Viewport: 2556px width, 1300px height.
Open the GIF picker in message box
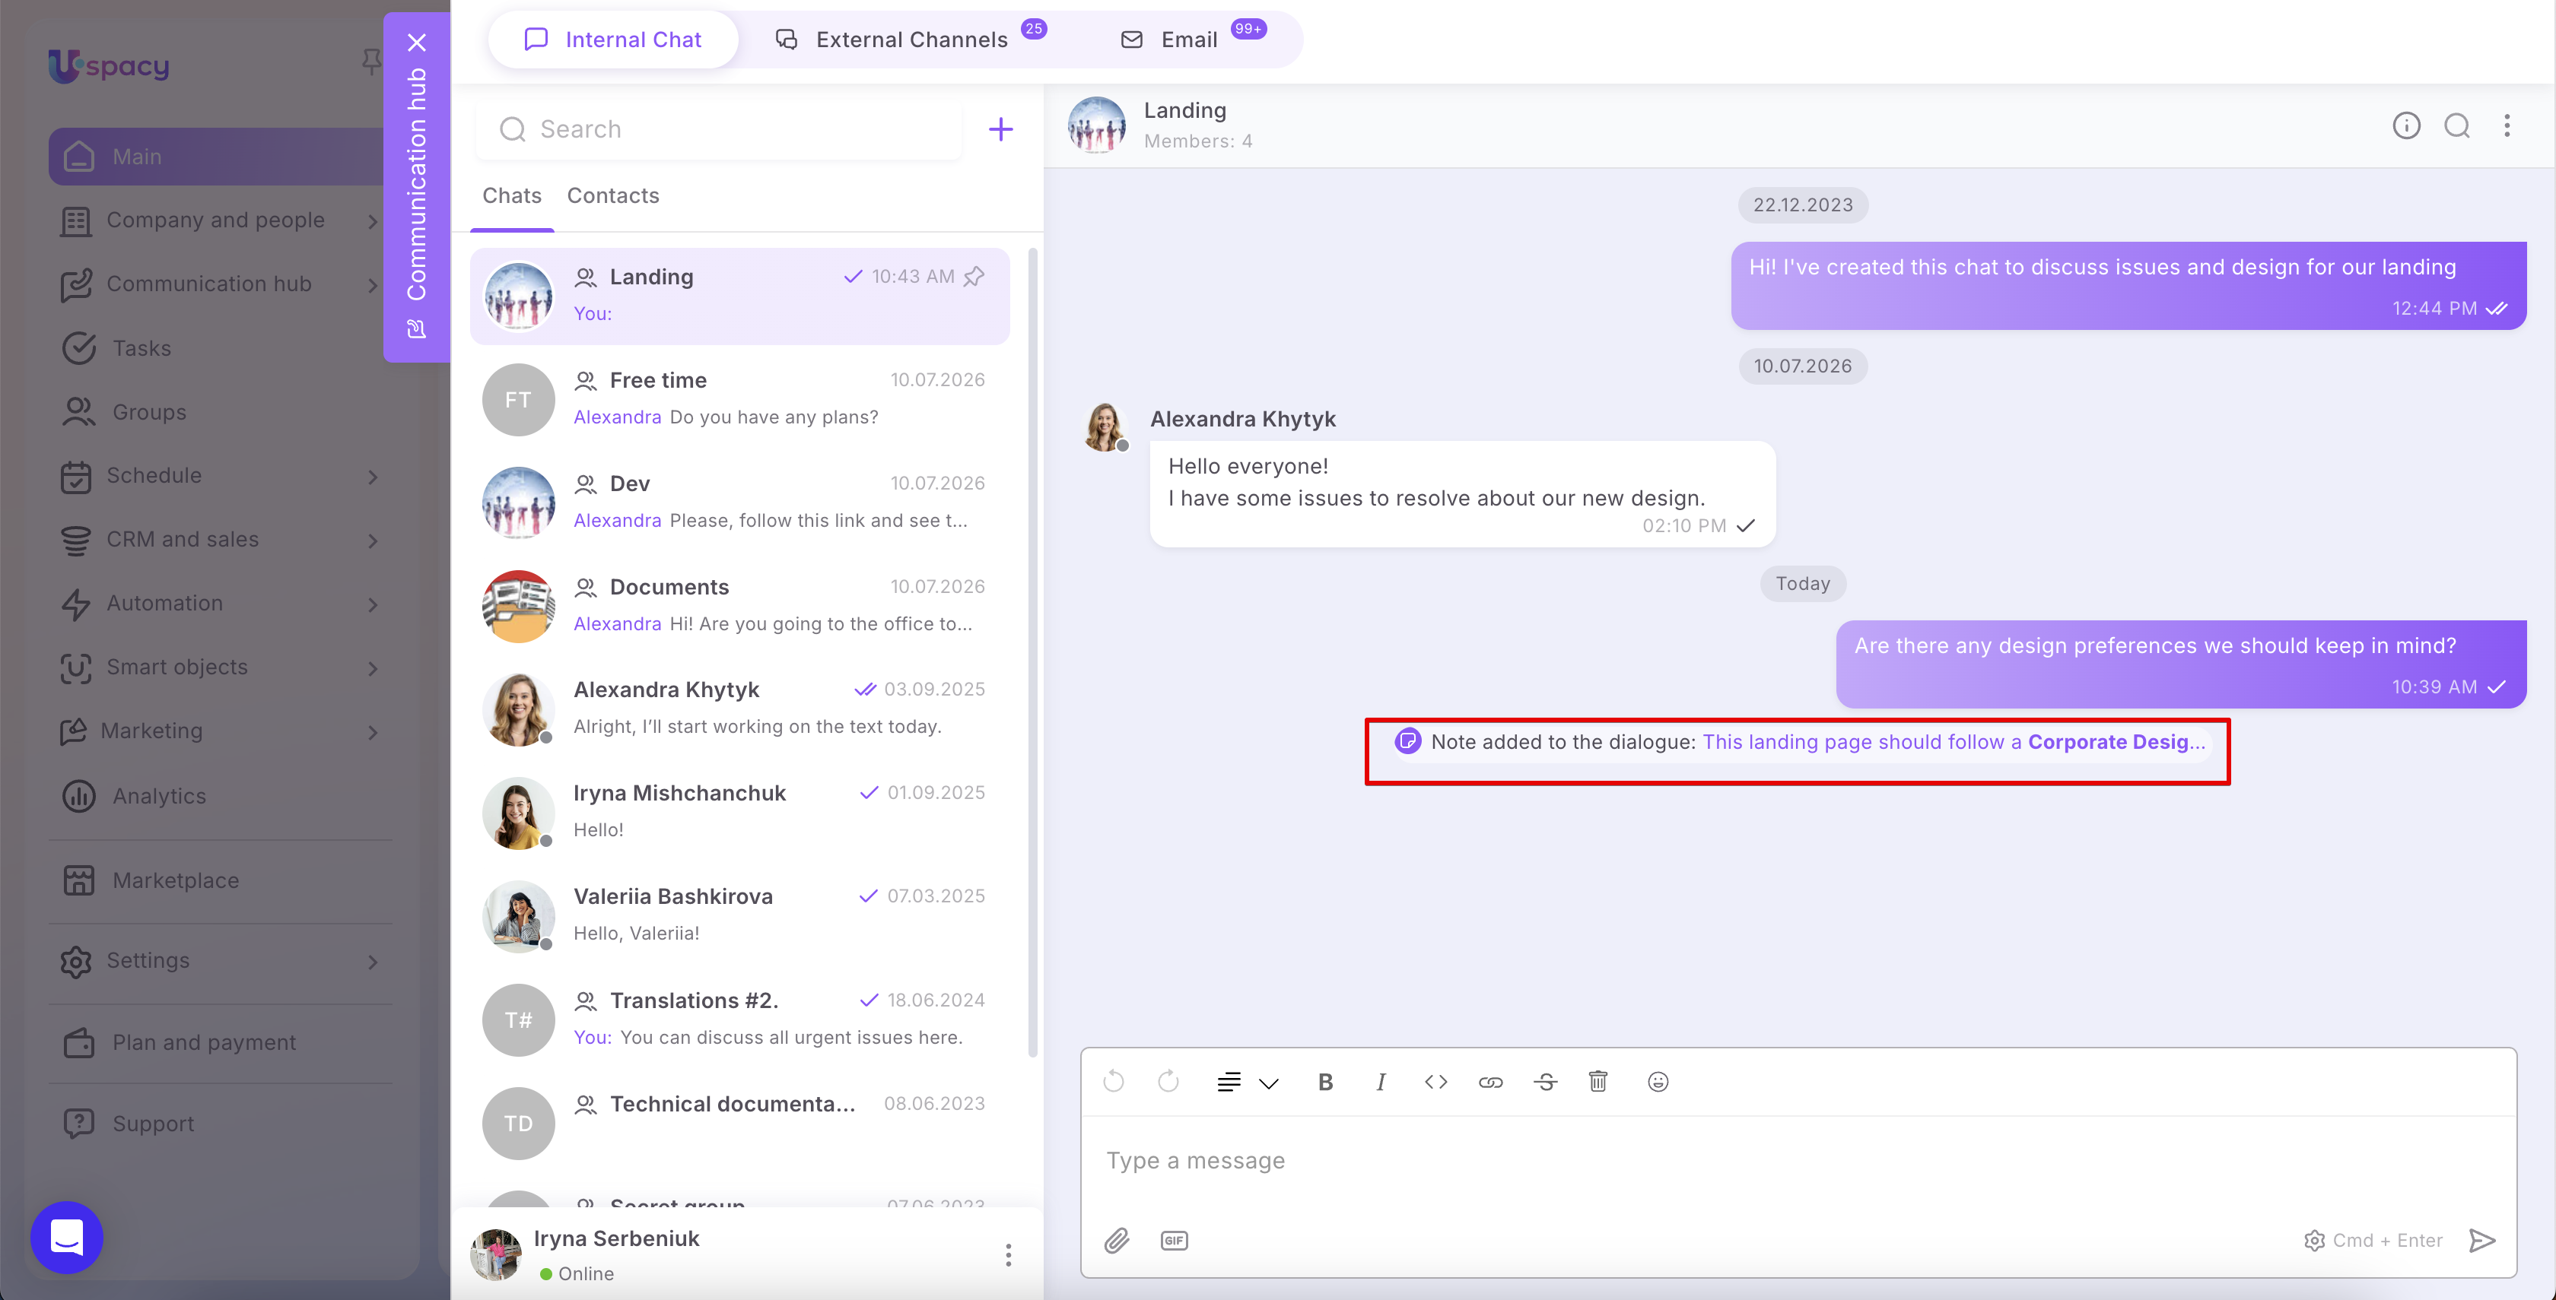coord(1174,1241)
